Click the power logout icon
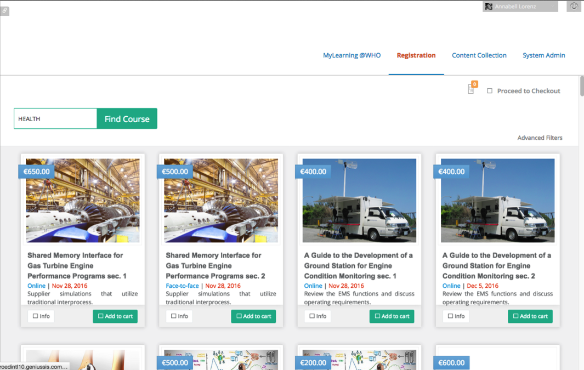The width and height of the screenshot is (584, 370). [x=574, y=7]
